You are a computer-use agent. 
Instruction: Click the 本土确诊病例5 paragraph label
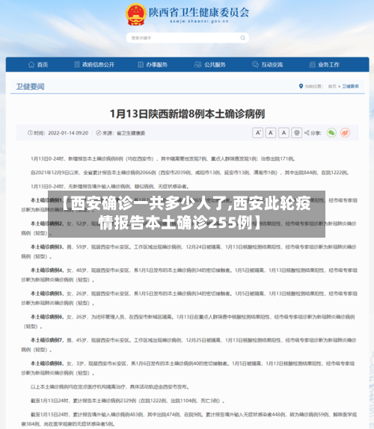[x=47, y=294]
